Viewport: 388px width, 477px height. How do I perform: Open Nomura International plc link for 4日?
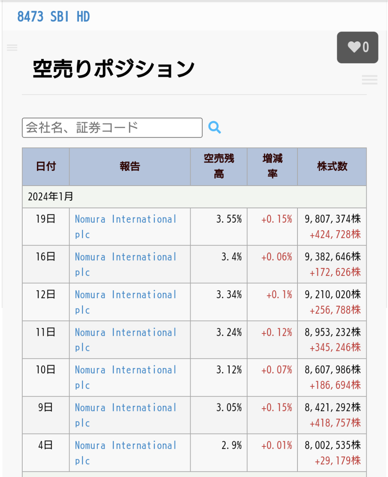pyautogui.click(x=125, y=446)
